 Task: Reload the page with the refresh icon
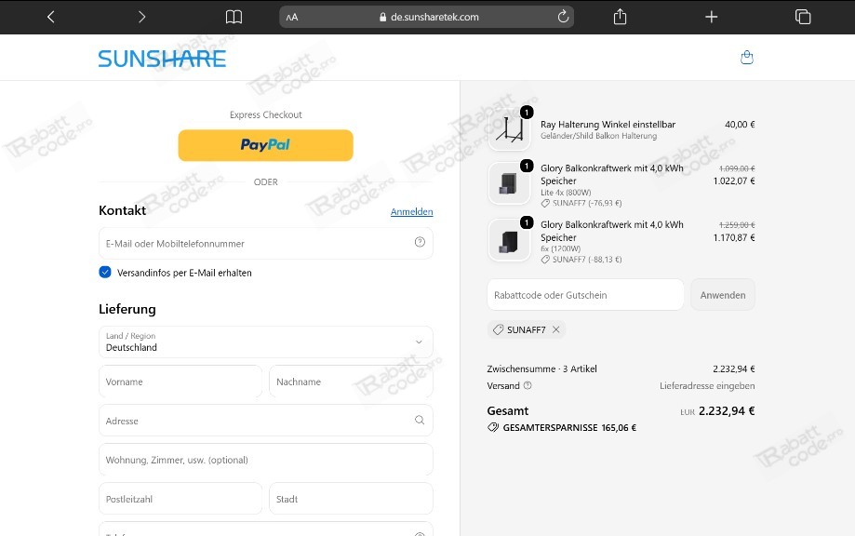(563, 17)
